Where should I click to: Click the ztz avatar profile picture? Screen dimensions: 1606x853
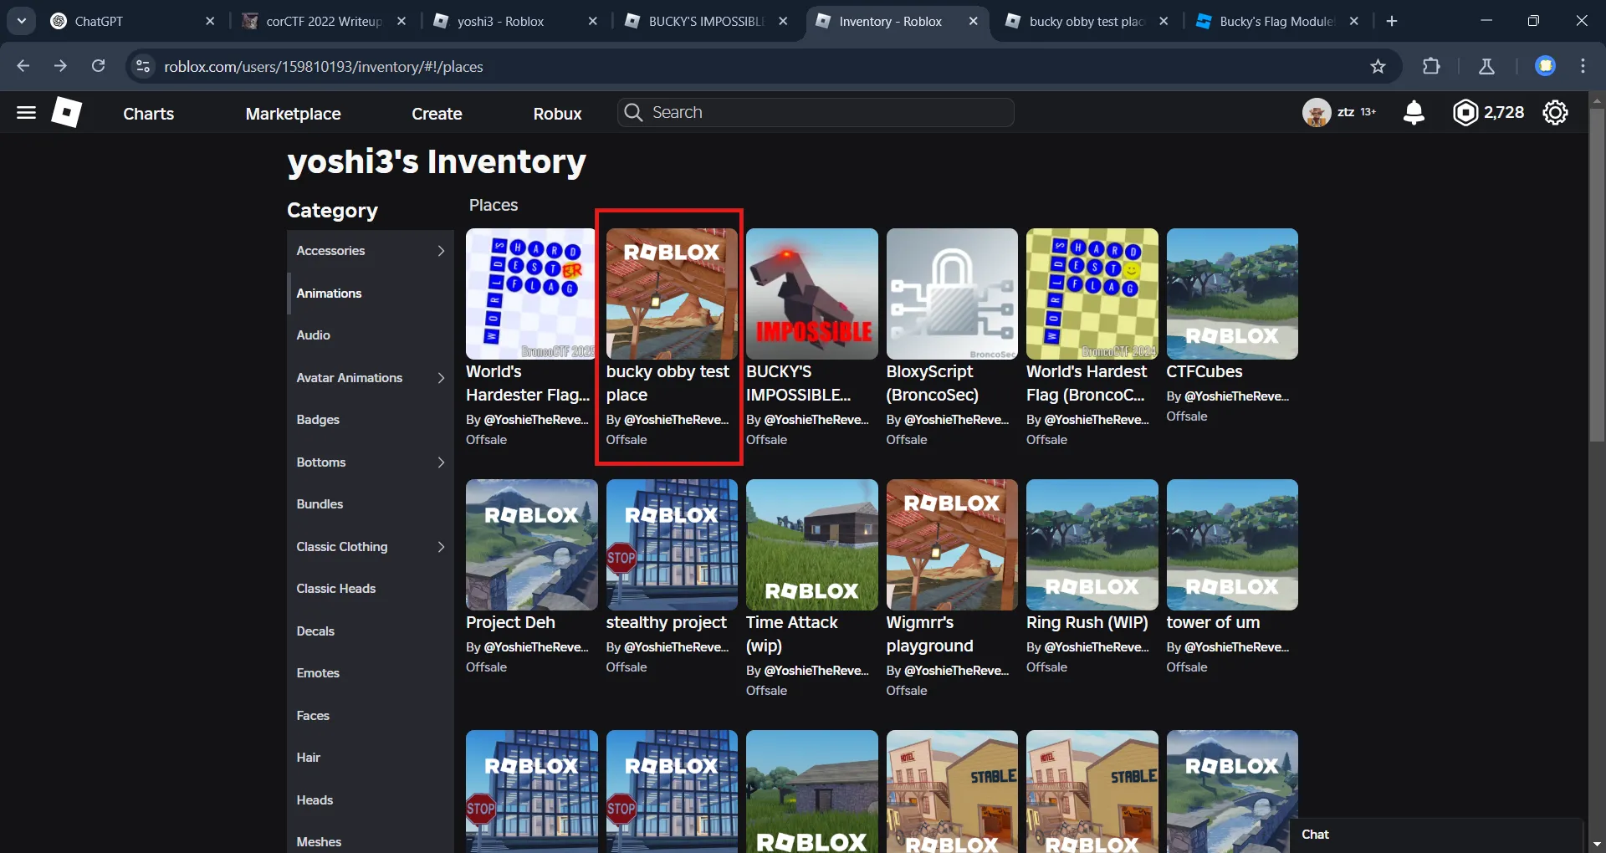point(1317,112)
